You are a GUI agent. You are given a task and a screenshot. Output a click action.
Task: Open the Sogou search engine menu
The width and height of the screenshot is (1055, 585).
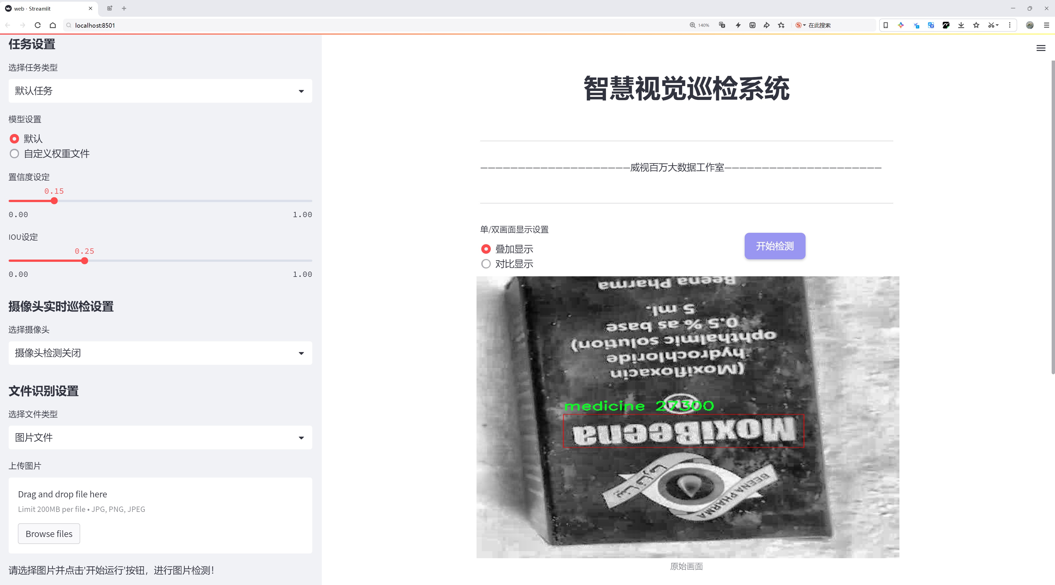[800, 25]
